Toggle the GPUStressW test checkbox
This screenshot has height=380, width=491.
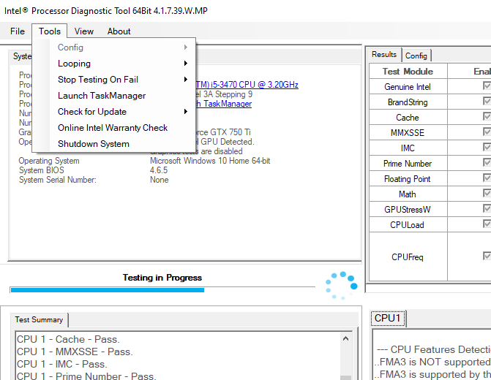pyautogui.click(x=487, y=208)
